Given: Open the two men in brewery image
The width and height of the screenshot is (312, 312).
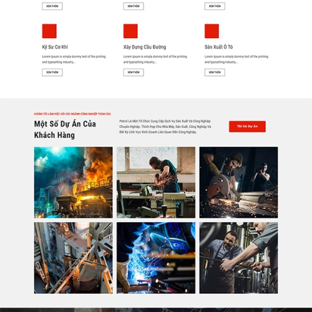Looking at the screenshot, I should (x=238, y=258).
